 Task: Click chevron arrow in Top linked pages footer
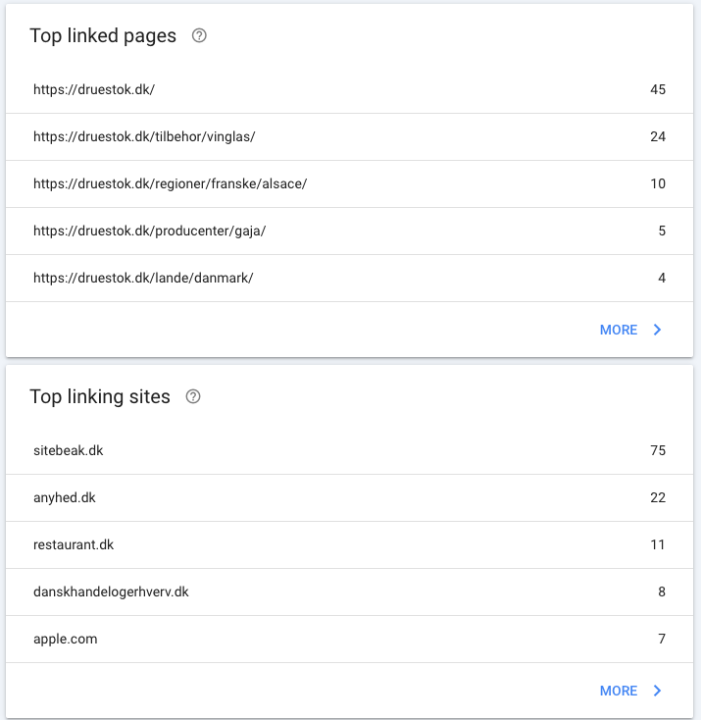tap(658, 330)
